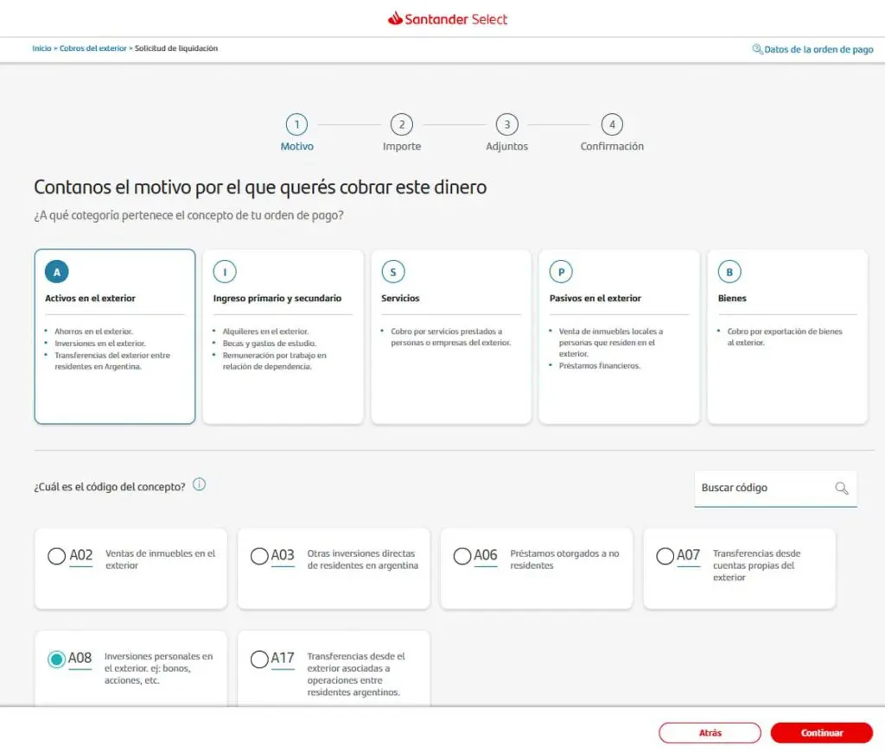The image size is (885, 752).
Task: Click 'Alquileres en el exterior.' bullet
Action: (x=265, y=332)
